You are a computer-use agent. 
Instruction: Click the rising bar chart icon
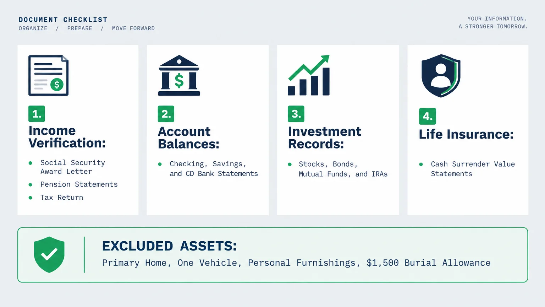point(309,75)
